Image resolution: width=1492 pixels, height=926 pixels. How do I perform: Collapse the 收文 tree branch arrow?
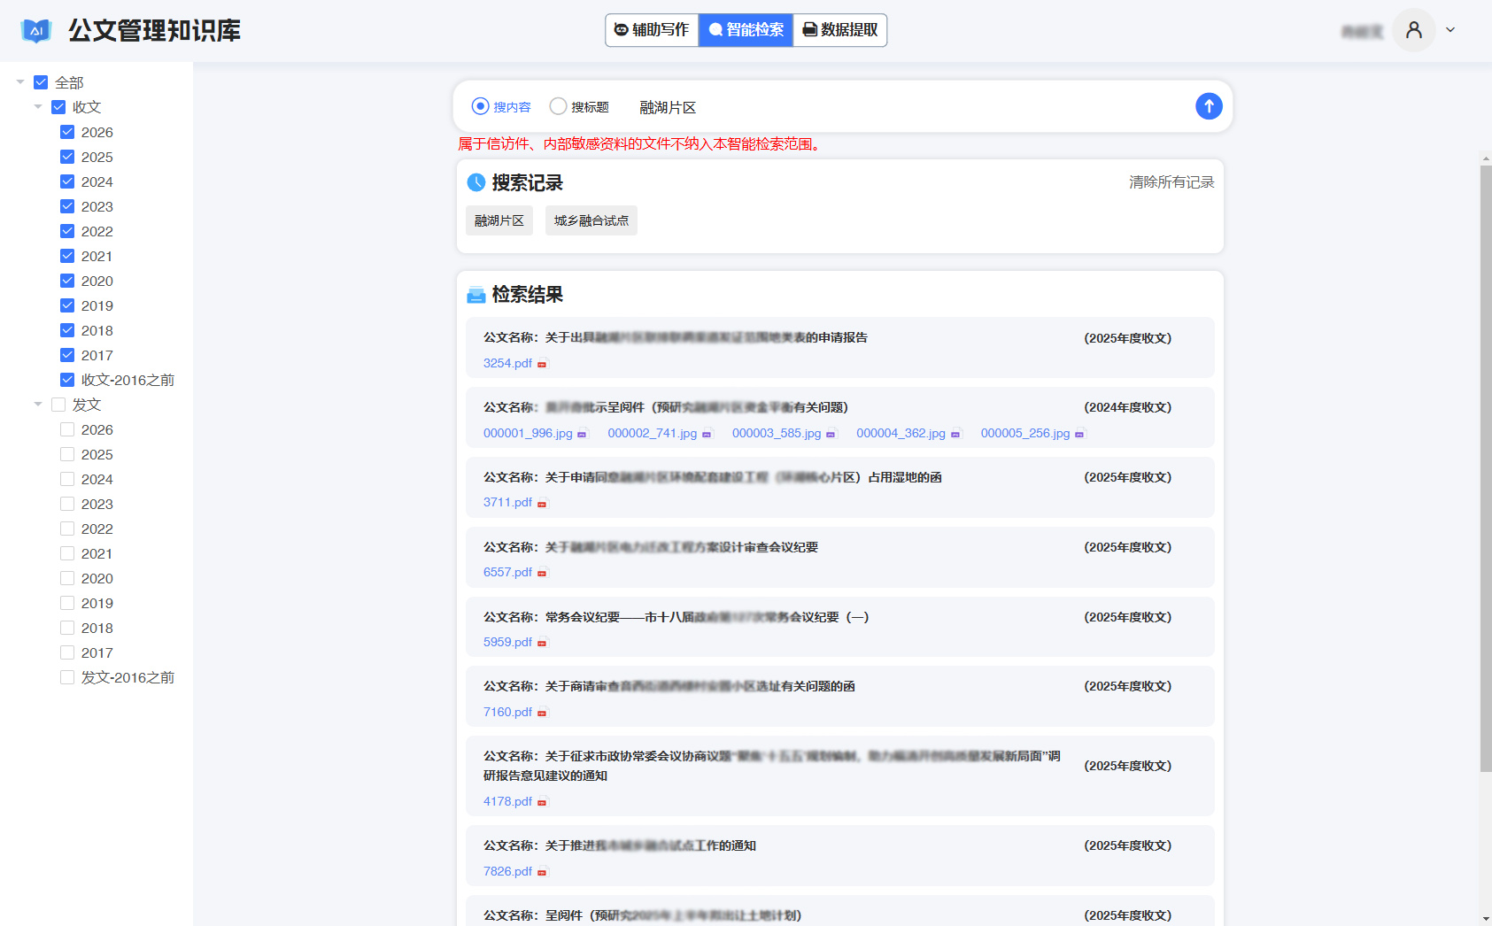point(38,107)
